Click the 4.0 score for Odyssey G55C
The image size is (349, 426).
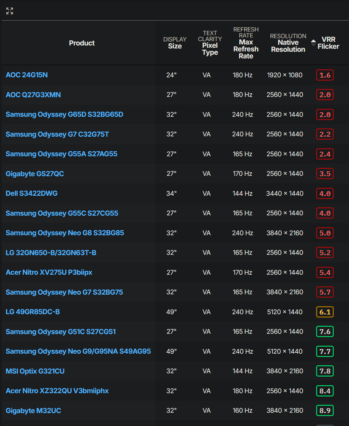325,213
